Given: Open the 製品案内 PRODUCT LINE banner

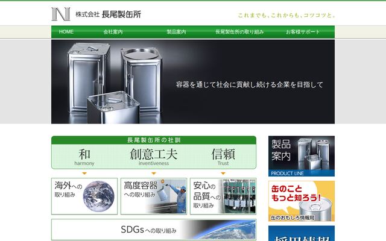Looking at the screenshot, I should click(302, 156).
